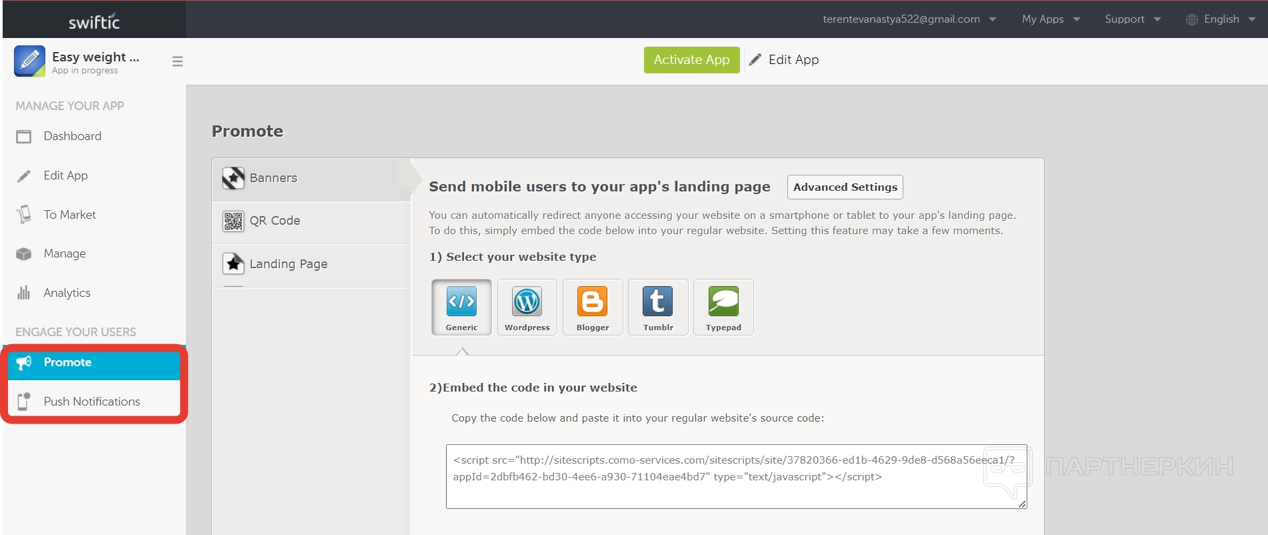Screen dimensions: 1268x535
Task: Click the To Market phone icon
Action: click(24, 215)
